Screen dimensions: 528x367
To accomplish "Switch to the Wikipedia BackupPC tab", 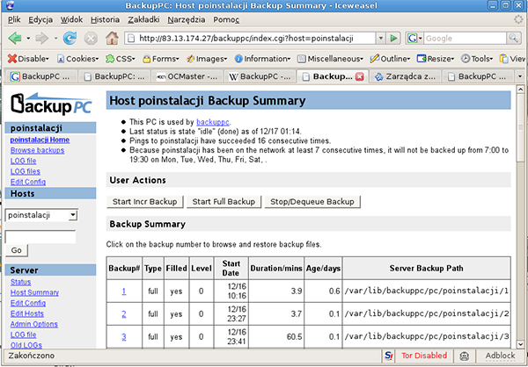I will coord(260,76).
